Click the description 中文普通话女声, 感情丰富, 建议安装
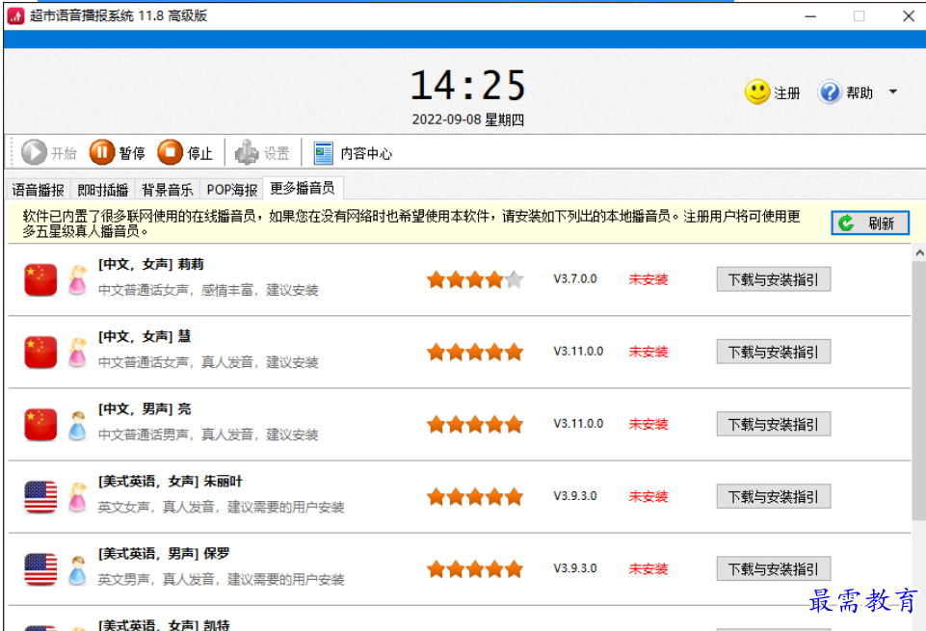The width and height of the screenshot is (926, 631). (x=208, y=290)
